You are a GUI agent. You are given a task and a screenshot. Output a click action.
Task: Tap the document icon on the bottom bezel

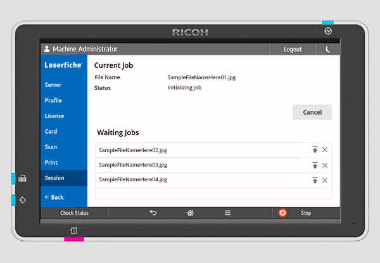tap(73, 230)
